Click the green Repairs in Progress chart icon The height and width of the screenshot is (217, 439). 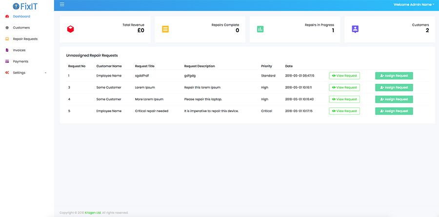(x=260, y=29)
